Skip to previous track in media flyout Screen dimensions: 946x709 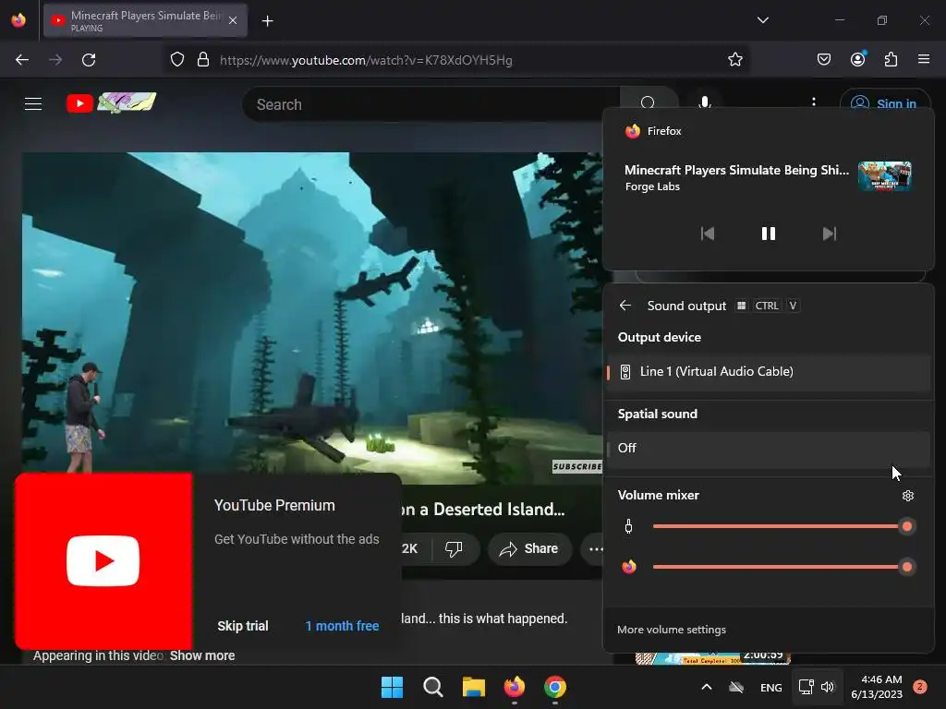tap(707, 234)
